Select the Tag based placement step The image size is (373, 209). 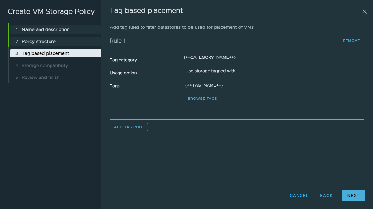click(x=45, y=53)
